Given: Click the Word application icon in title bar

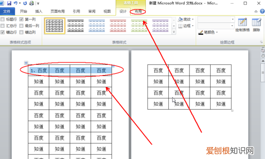Looking at the screenshot, I should pyautogui.click(x=2, y=3).
